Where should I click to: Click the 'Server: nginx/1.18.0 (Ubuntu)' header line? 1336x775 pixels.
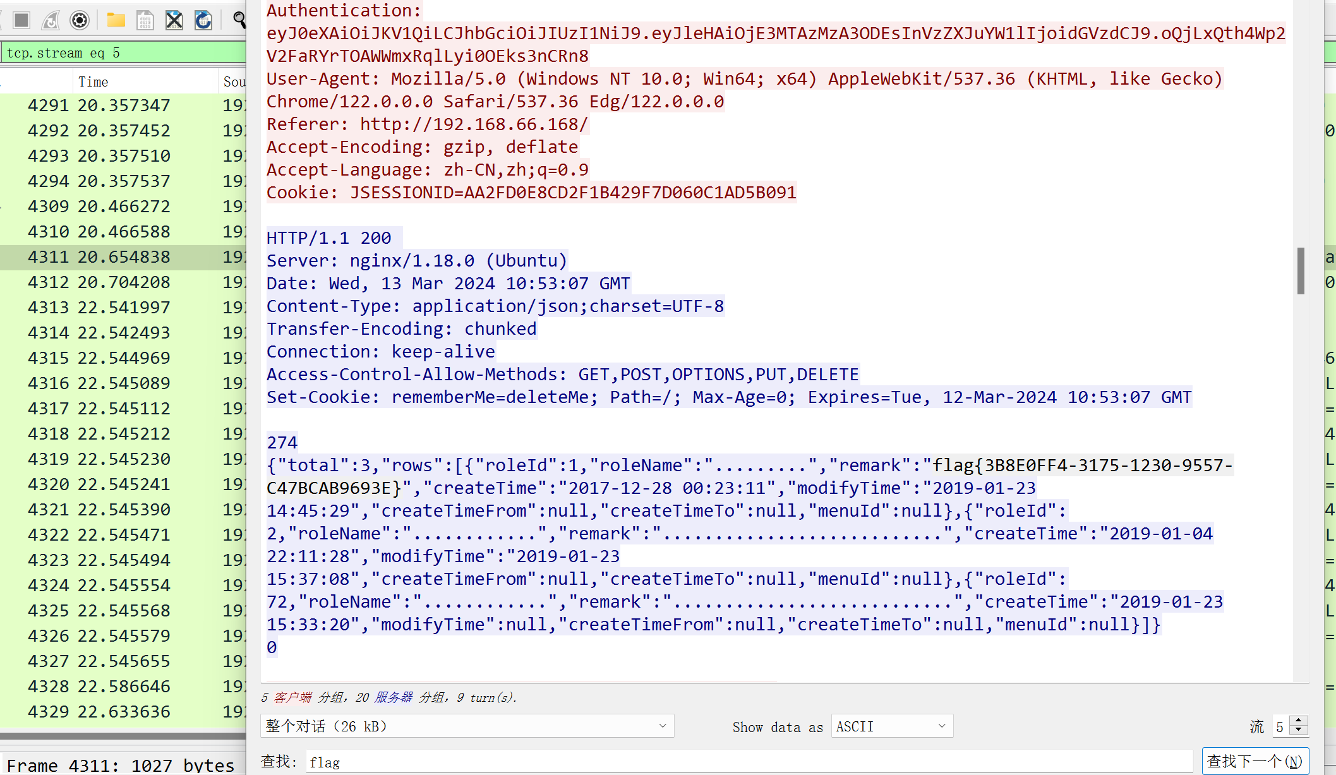[417, 261]
